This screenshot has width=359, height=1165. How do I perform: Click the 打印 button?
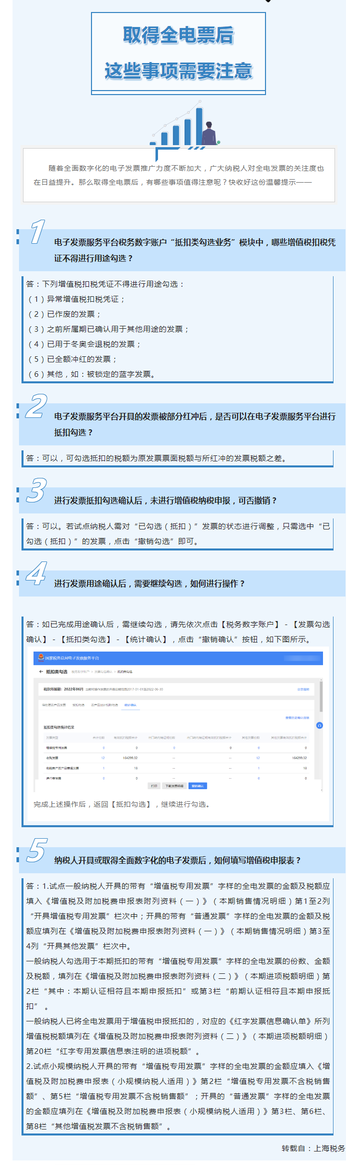(154, 786)
